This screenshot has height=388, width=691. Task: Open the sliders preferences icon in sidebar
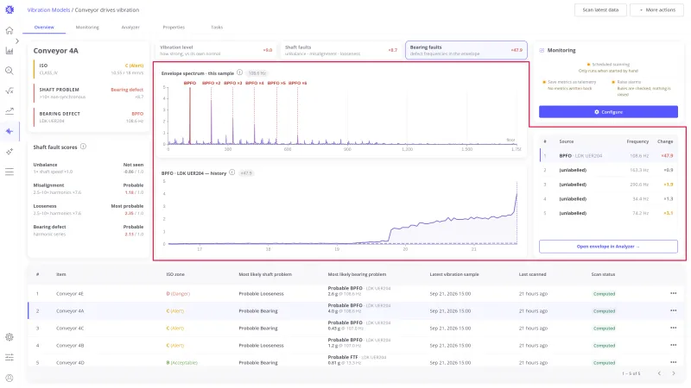tap(10, 357)
